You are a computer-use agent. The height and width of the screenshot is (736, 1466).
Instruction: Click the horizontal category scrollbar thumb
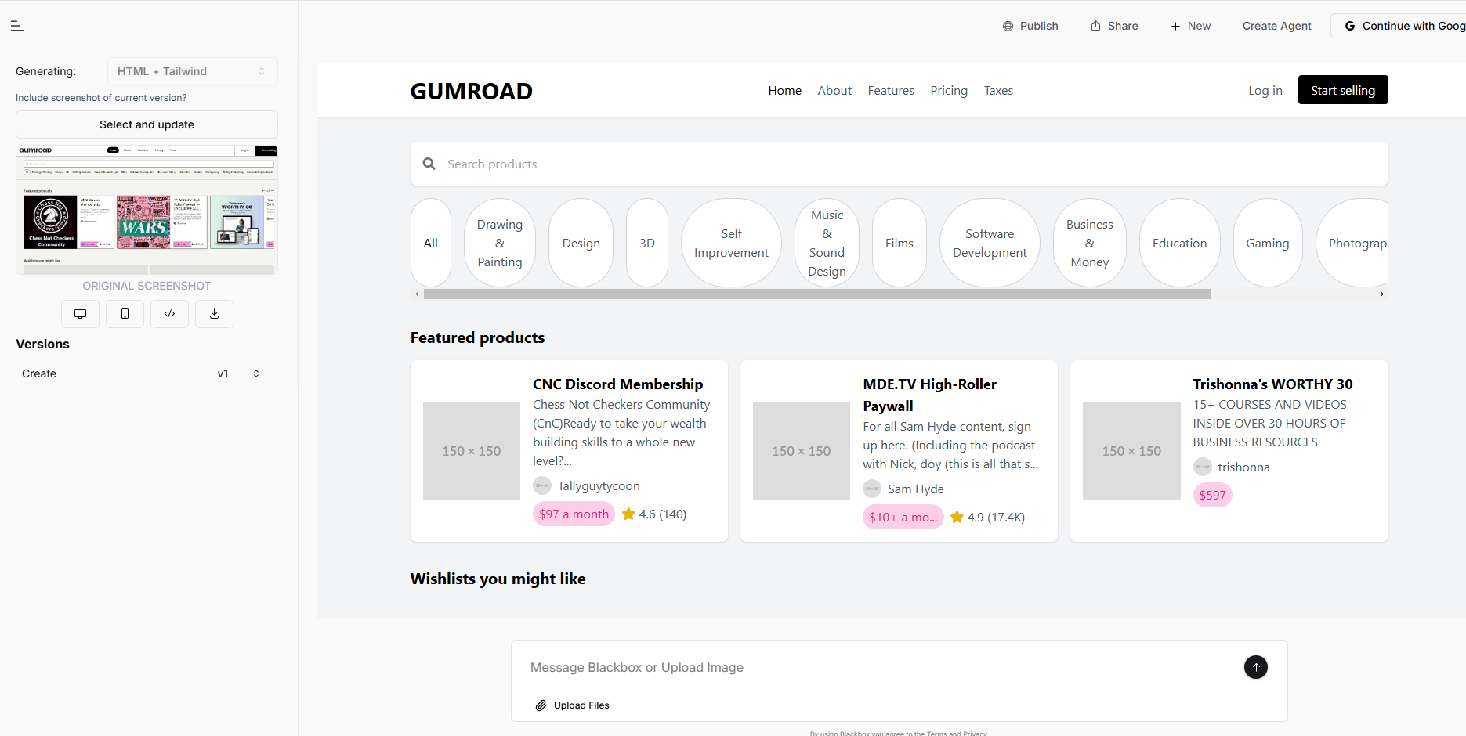click(x=817, y=294)
